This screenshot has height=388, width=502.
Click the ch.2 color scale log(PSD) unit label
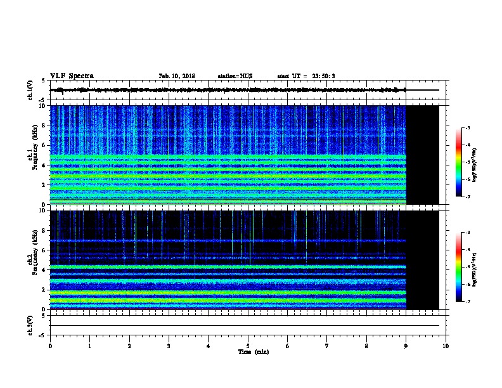tap(475, 269)
